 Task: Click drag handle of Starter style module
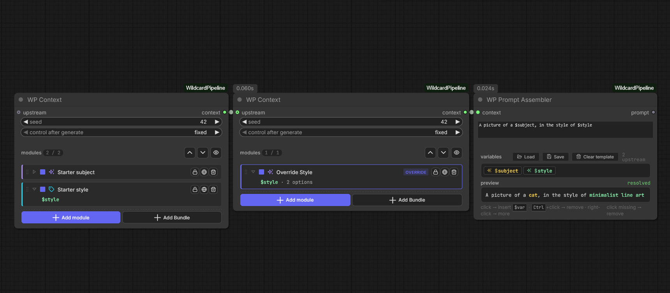27,189
